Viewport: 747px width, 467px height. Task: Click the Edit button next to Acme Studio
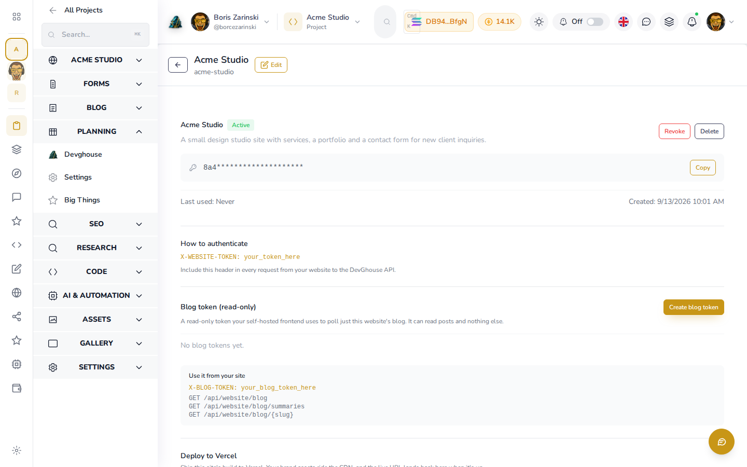tap(271, 65)
